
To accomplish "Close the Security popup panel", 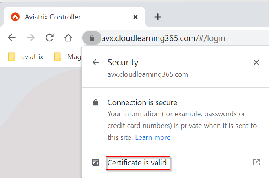I will (256, 63).
